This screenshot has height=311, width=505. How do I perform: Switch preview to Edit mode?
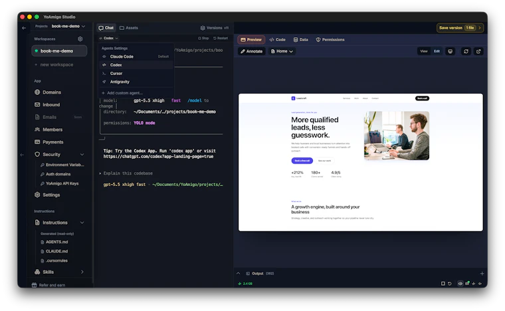pyautogui.click(x=437, y=51)
